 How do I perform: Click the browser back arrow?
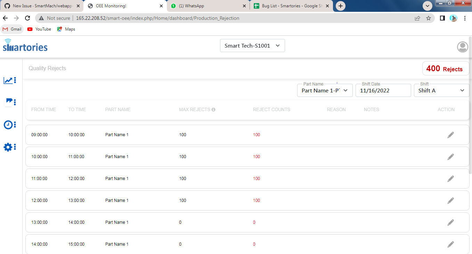point(5,18)
